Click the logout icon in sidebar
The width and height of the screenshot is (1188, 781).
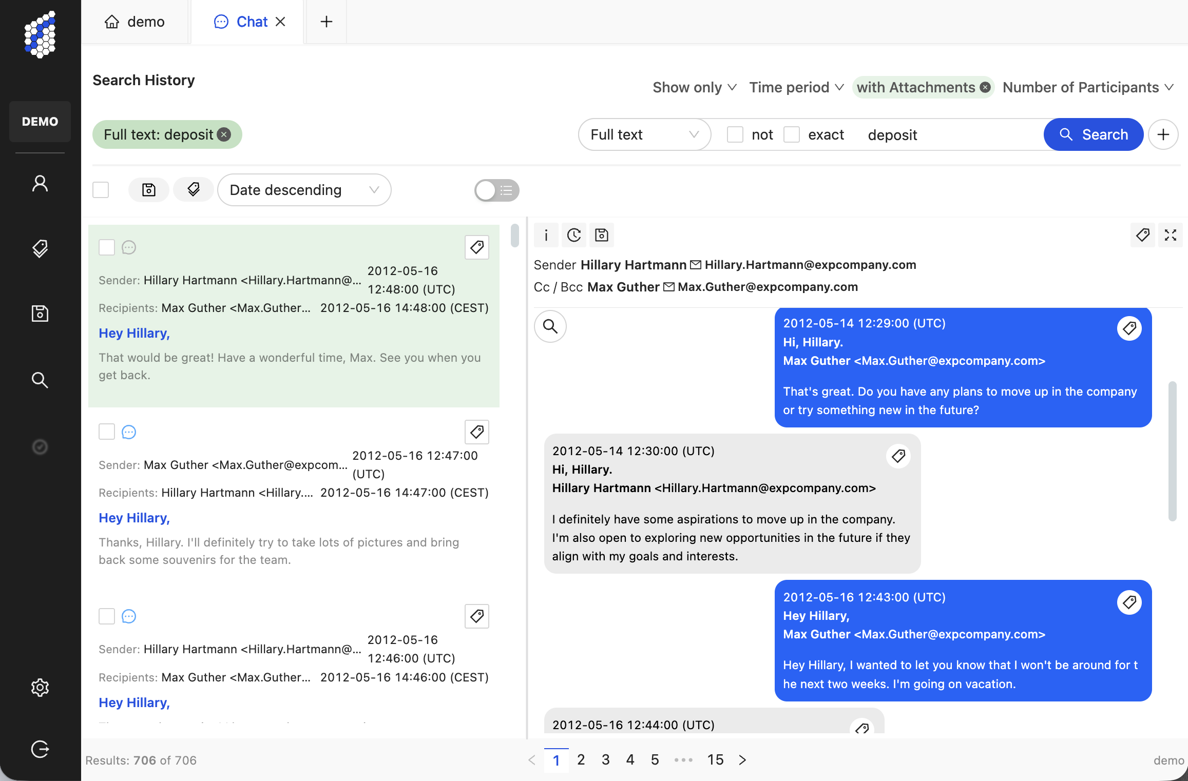pos(40,749)
